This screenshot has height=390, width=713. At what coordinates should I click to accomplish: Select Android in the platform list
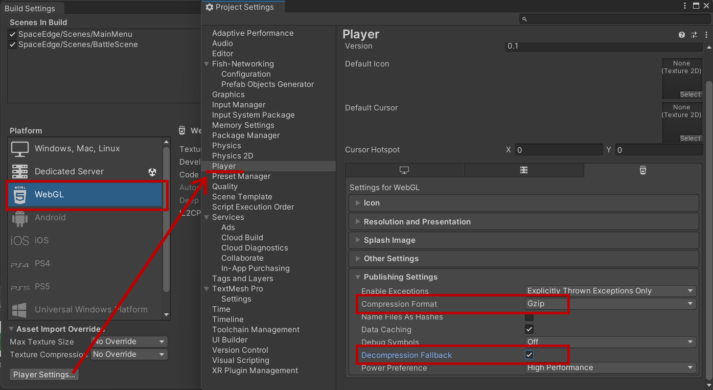50,217
